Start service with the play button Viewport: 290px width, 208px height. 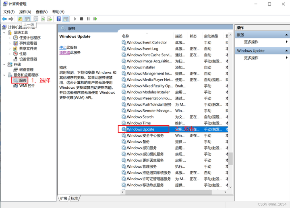75,19
